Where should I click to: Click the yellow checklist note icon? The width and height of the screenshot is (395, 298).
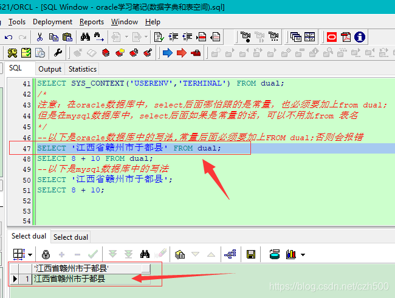click(26, 53)
